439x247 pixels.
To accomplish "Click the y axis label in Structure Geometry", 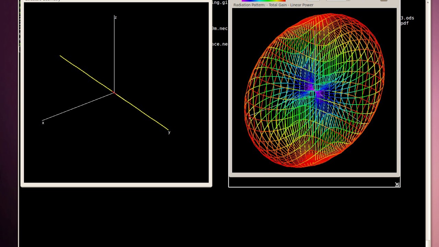I will [169, 132].
